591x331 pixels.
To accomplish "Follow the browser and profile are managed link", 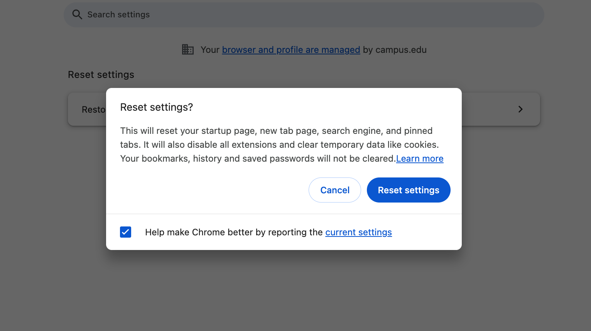I will click(x=291, y=50).
